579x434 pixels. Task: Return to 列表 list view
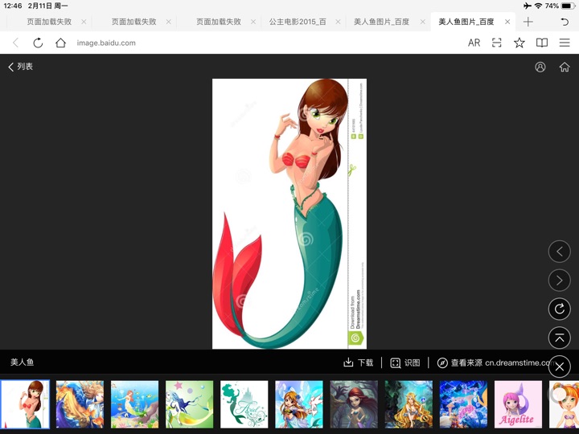tap(21, 67)
